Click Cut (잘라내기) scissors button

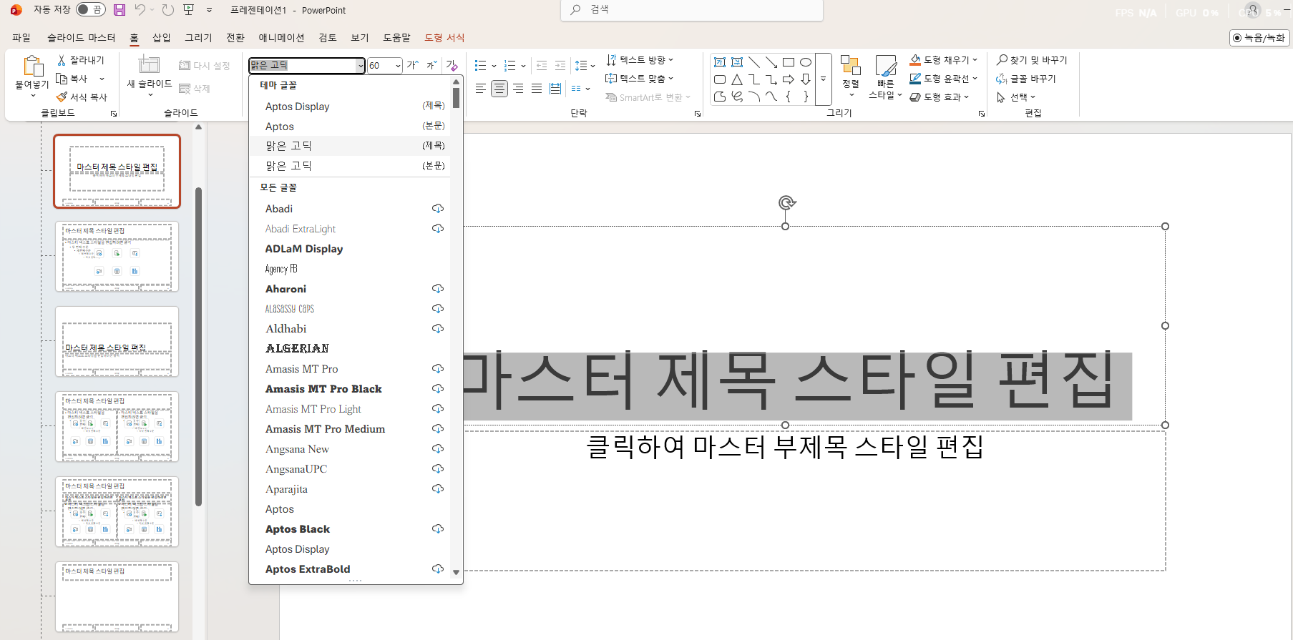(81, 60)
